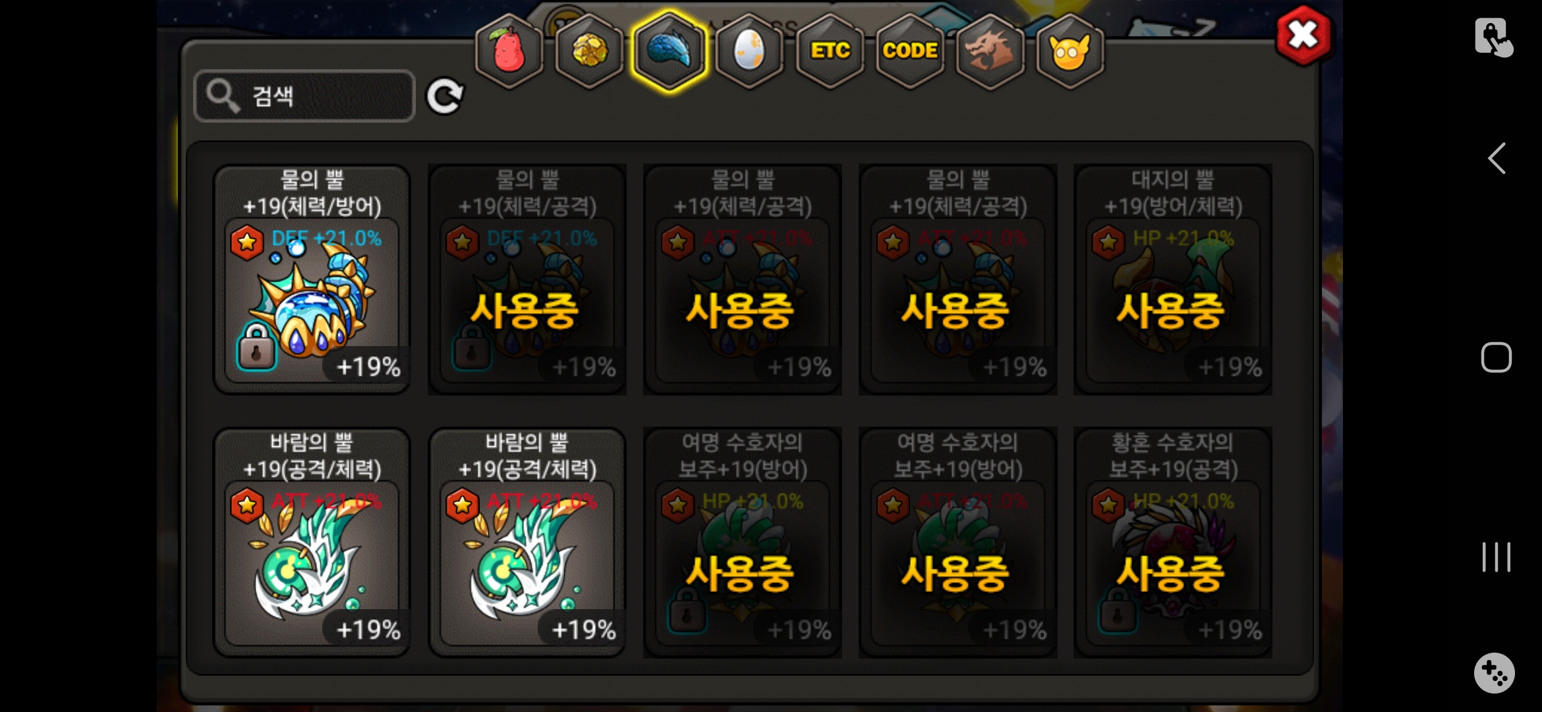Tap the Android back arrow
Image resolution: width=1542 pixels, height=712 pixels.
(x=1497, y=158)
